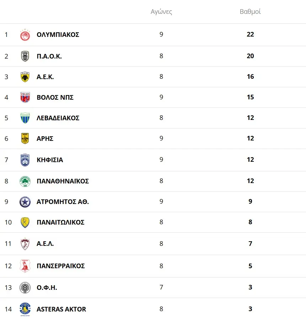
Task: Click the Βαθμοί column header
Action: [x=250, y=12]
